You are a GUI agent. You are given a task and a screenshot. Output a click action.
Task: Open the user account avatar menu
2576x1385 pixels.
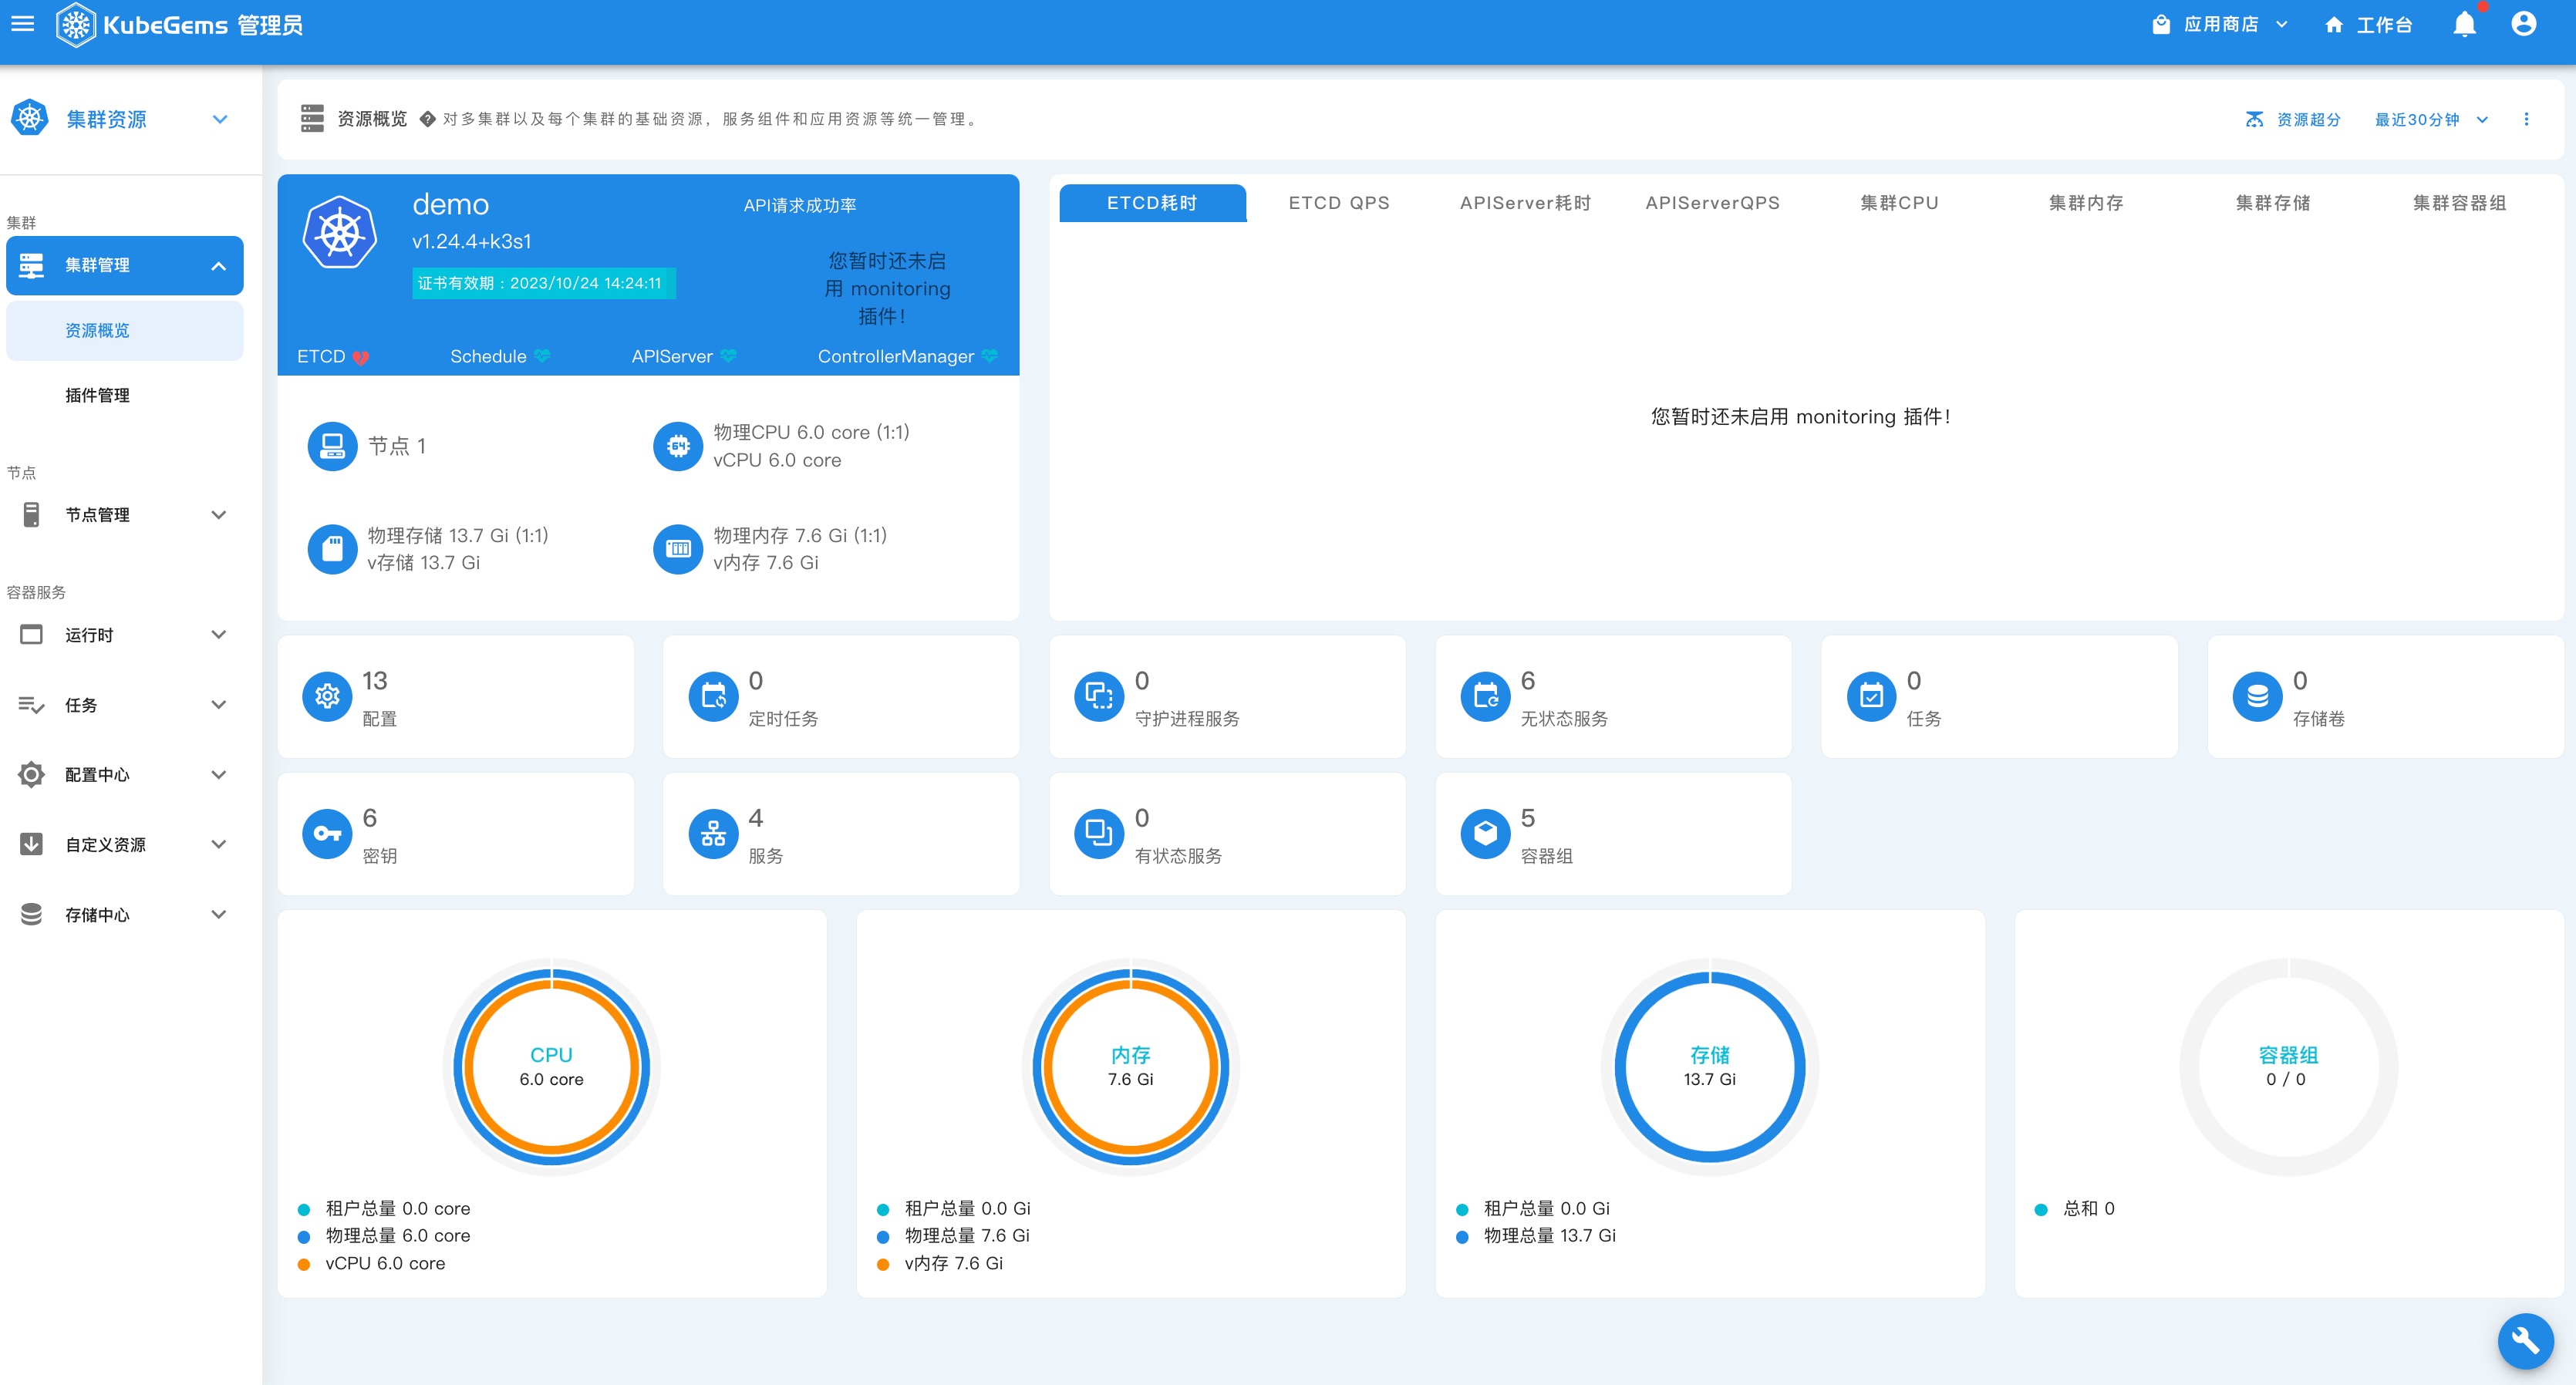(x=2523, y=24)
